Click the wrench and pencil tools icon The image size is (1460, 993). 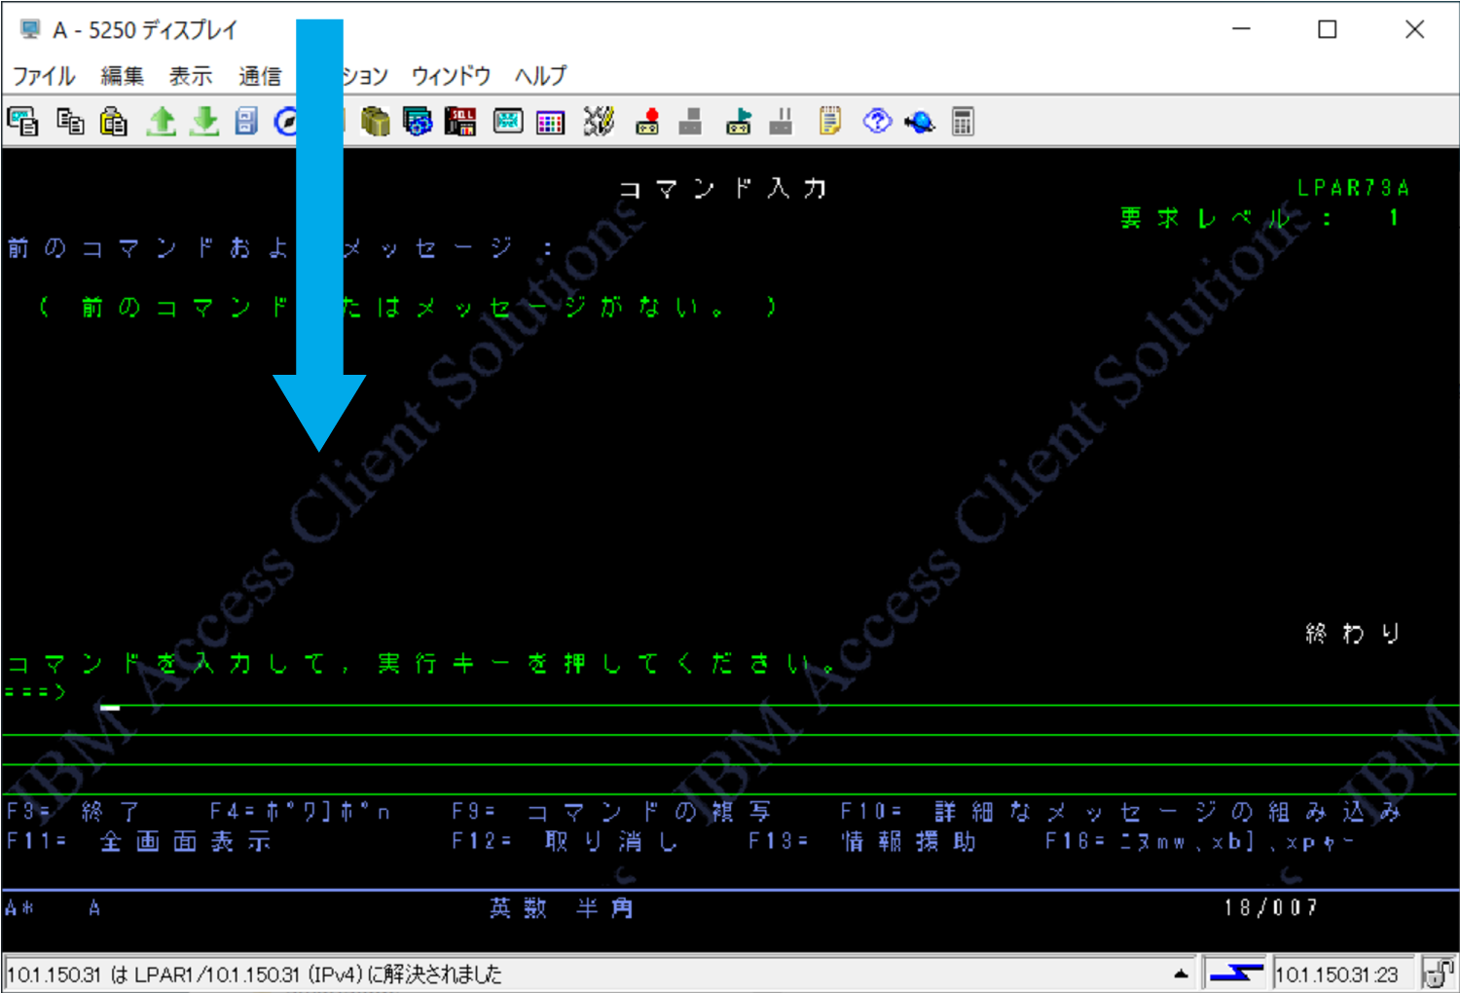pos(598,122)
